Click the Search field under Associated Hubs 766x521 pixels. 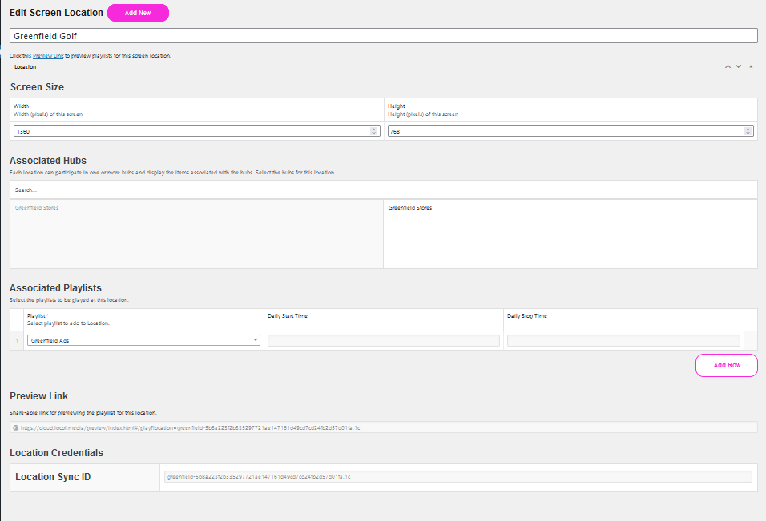click(x=383, y=189)
